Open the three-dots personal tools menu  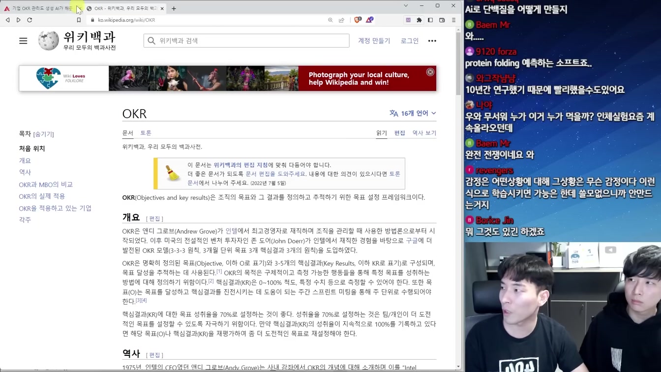point(432,41)
